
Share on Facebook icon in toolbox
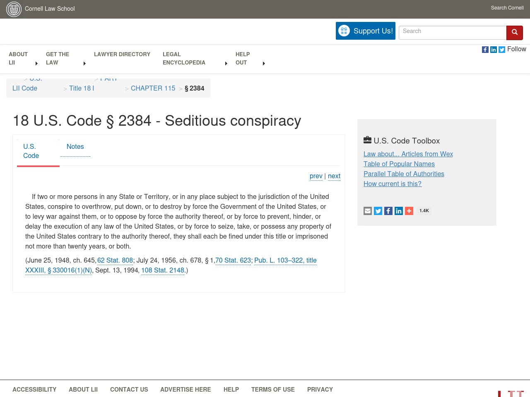388,211
